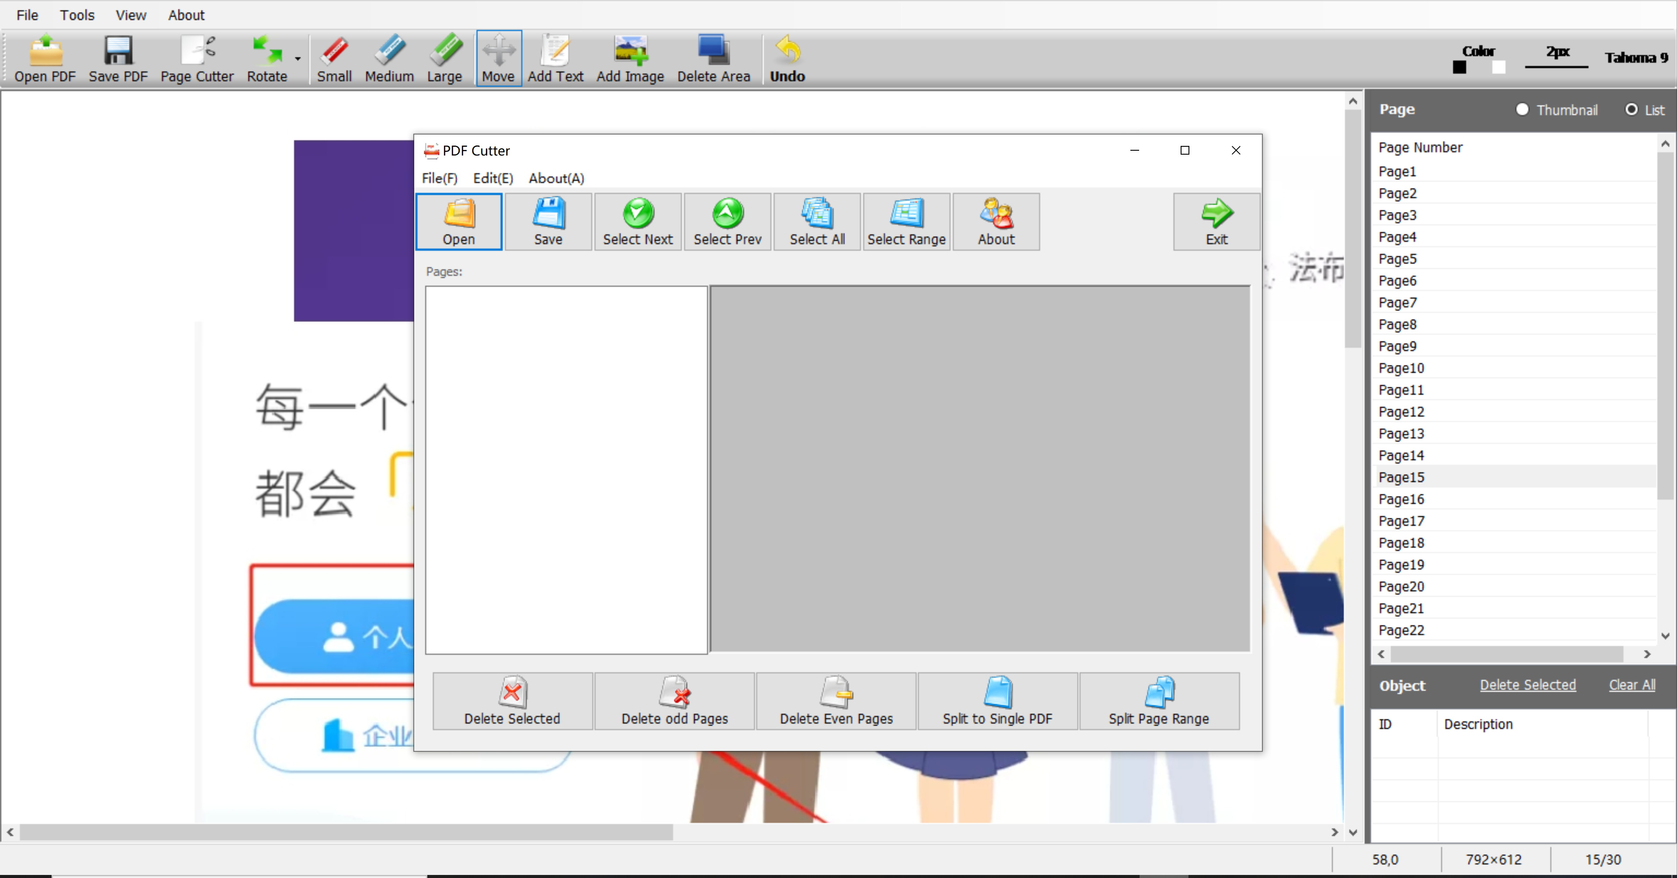Open File(F) menu in PDF Cutter
Image resolution: width=1677 pixels, height=878 pixels.
(440, 178)
